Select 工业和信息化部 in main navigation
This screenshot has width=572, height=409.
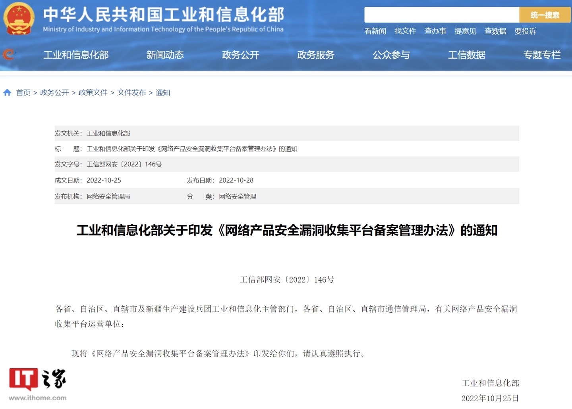coord(76,55)
